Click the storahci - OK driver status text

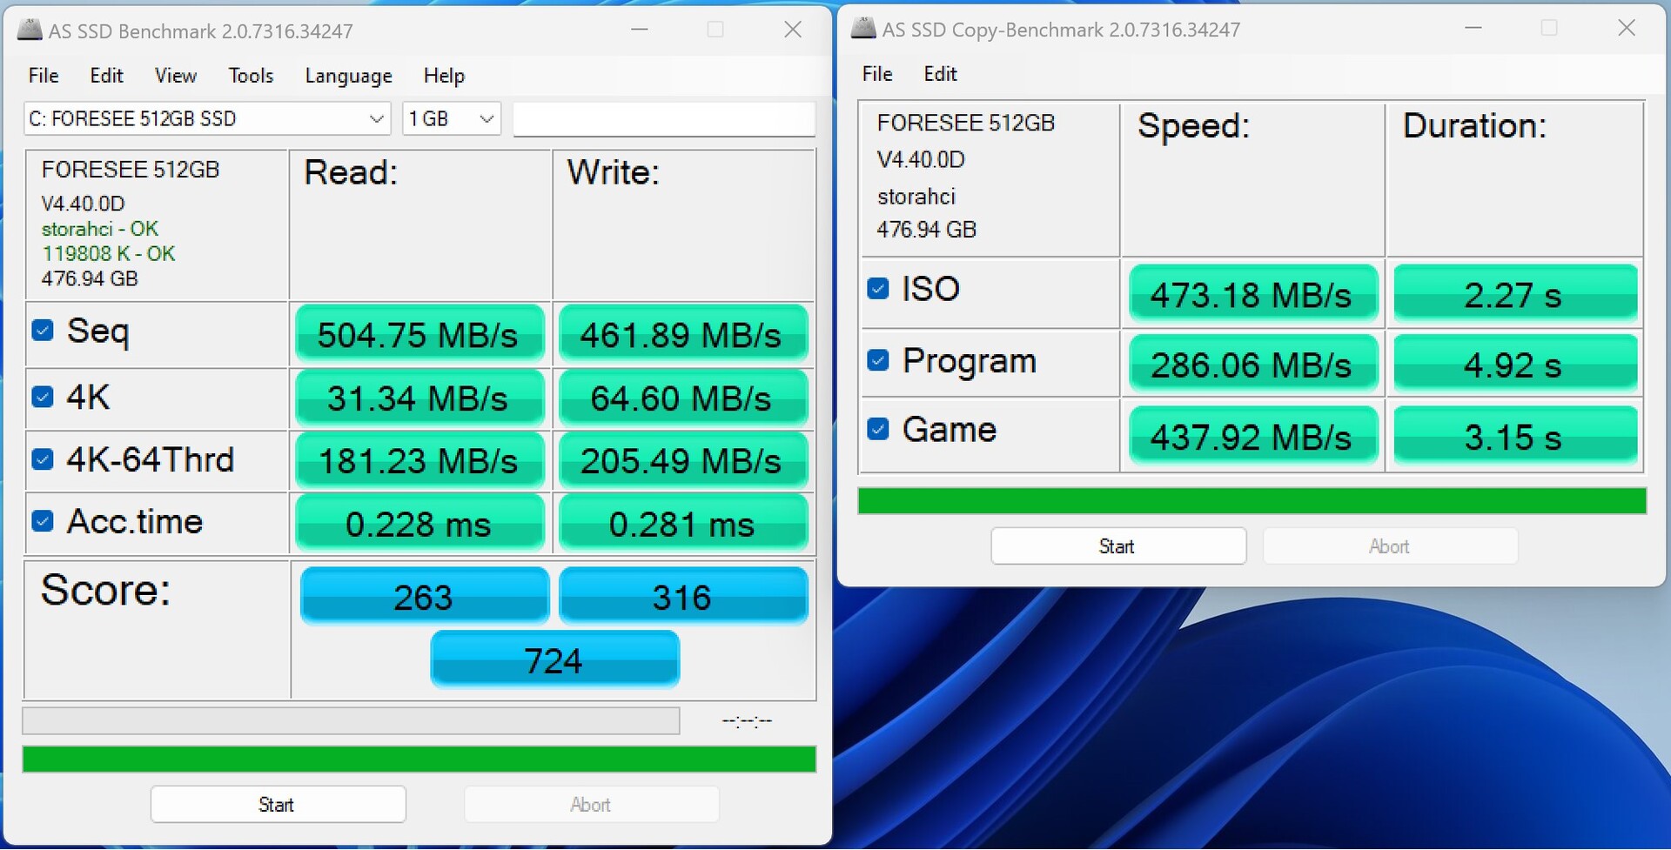(x=100, y=229)
